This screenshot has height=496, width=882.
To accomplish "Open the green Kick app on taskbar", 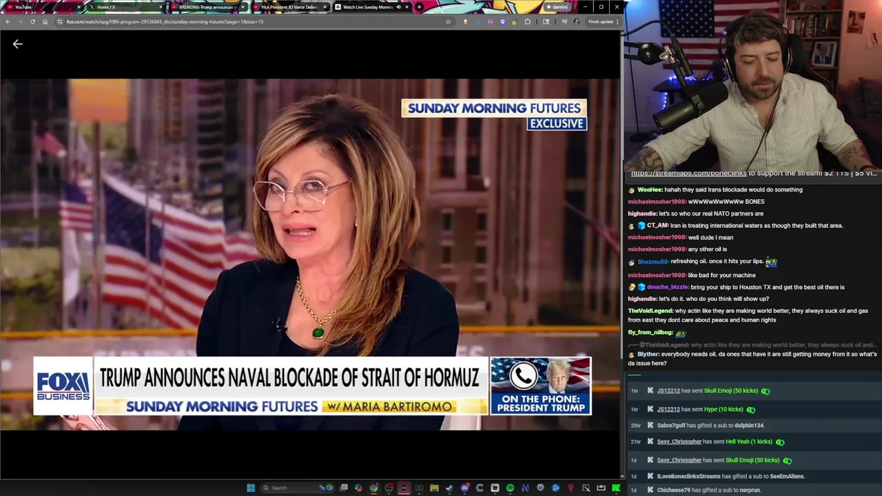I will pyautogui.click(x=616, y=488).
